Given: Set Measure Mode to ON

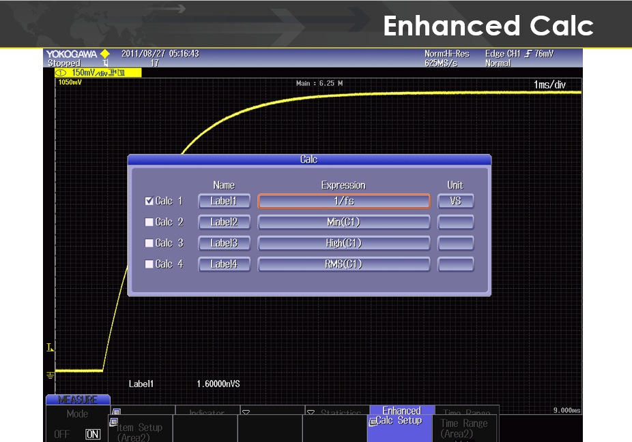Looking at the screenshot, I should tap(93, 434).
